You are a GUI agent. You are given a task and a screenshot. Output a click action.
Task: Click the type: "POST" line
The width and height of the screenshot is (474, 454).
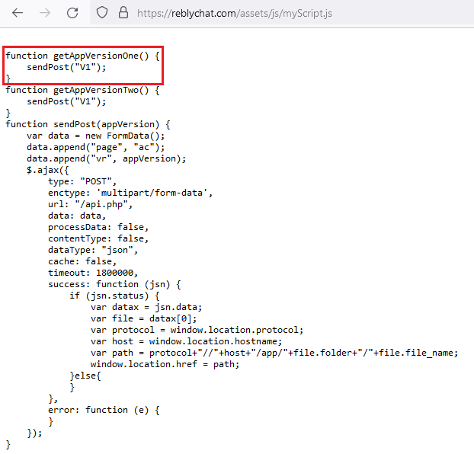(81, 181)
